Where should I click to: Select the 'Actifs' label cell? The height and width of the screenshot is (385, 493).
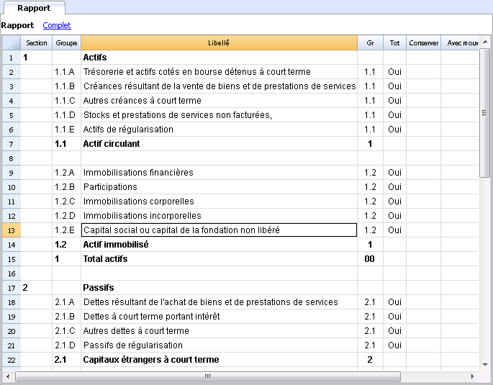click(x=219, y=58)
